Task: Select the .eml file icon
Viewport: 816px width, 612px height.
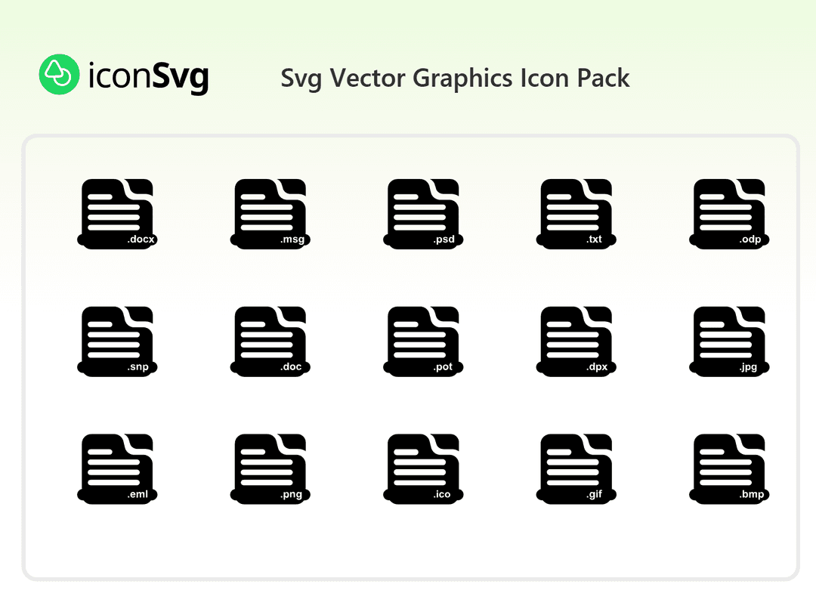Action: (117, 467)
